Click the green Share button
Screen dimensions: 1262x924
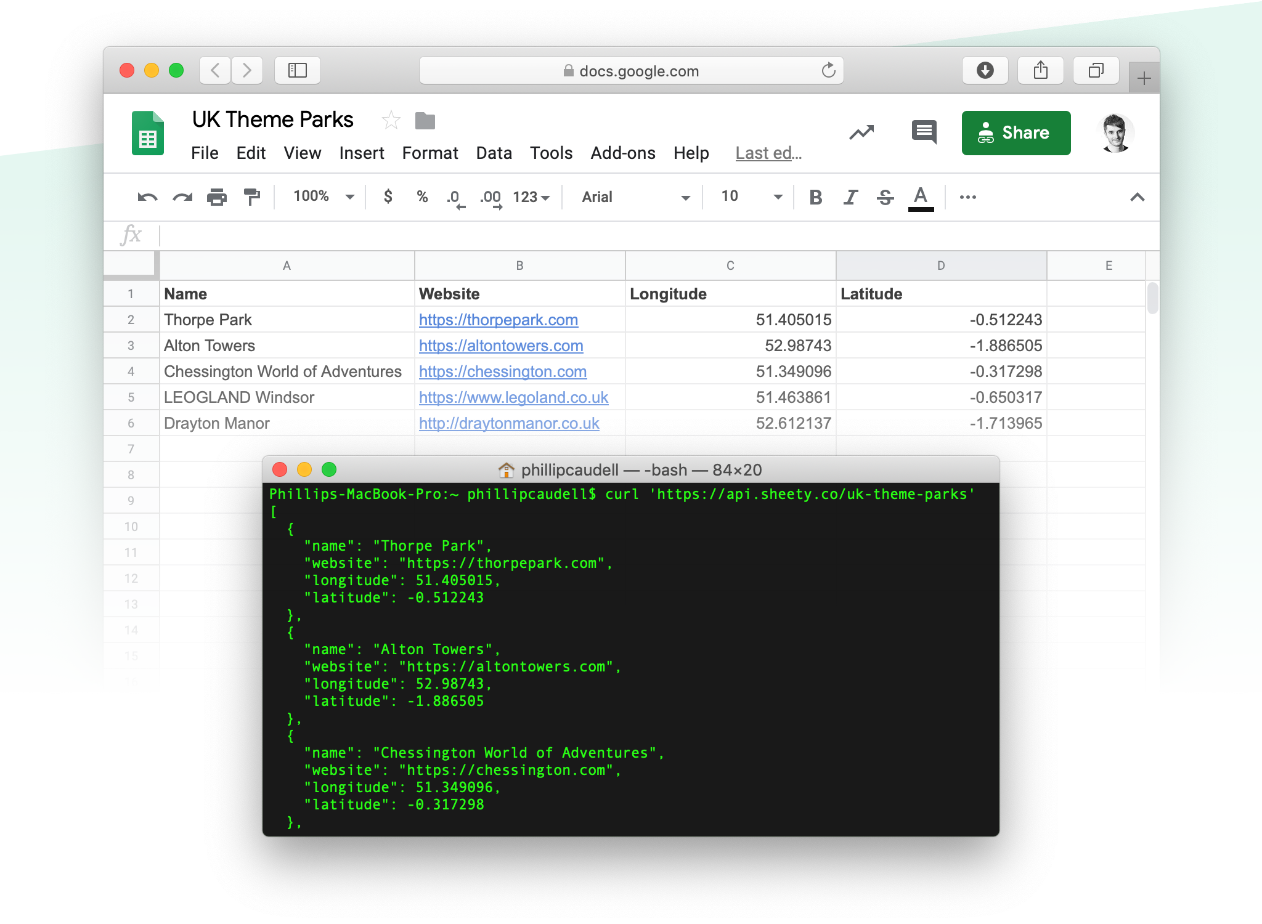(x=1016, y=133)
